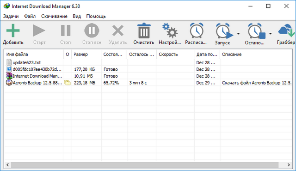The height and width of the screenshot is (171, 296).
Task: Click the horizontal scrollbar left arrow
Action: [x=7, y=165]
